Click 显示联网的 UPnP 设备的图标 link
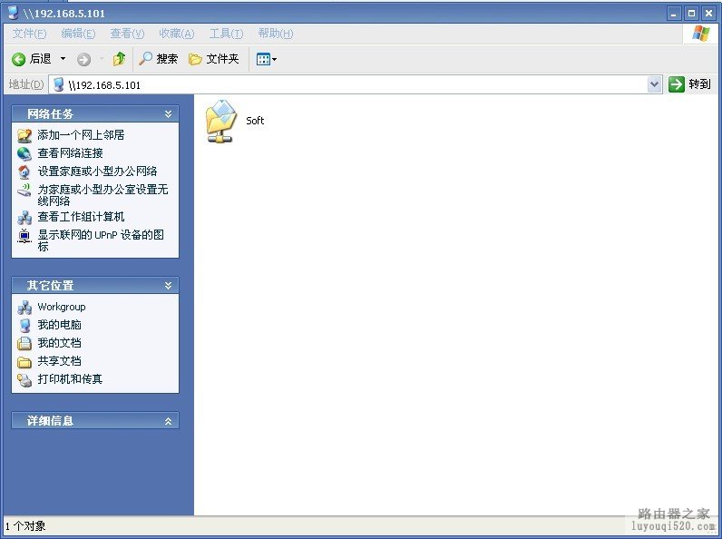 [101, 240]
